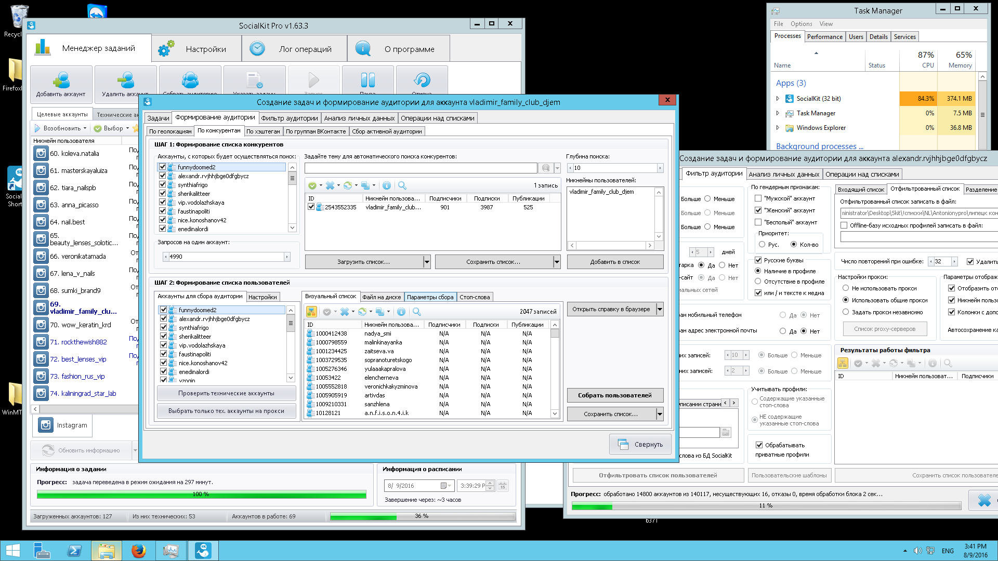Open Возобновить dropdown arrow

(85, 128)
